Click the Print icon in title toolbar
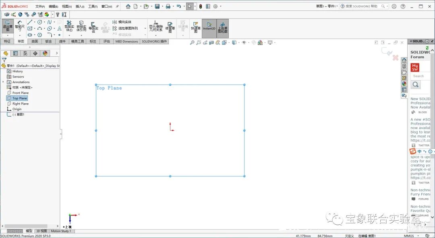 pos(168,6)
